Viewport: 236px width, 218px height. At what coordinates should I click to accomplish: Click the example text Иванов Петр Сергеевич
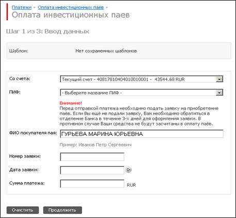coord(105,145)
